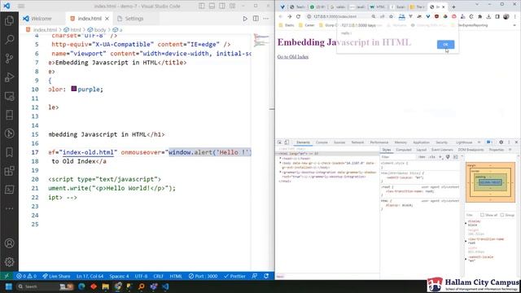Open DevTools settings gear
Screen dimensions: 521x293
501,142
